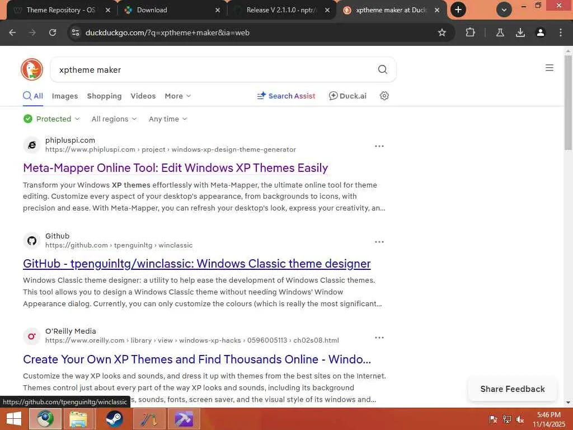The height and width of the screenshot is (430, 573).
Task: Switch to Images results
Action: click(x=65, y=96)
